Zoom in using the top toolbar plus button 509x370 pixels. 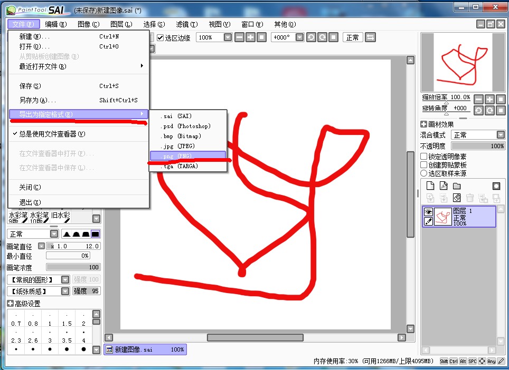[x=250, y=37]
